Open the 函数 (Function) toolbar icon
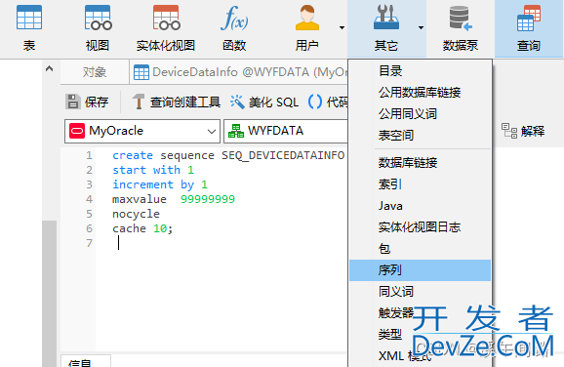 point(234,28)
